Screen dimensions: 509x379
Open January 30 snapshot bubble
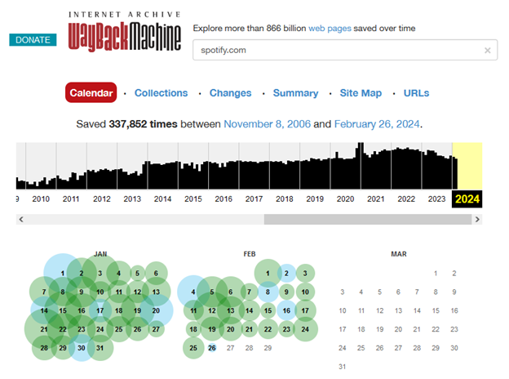[x=81, y=348]
